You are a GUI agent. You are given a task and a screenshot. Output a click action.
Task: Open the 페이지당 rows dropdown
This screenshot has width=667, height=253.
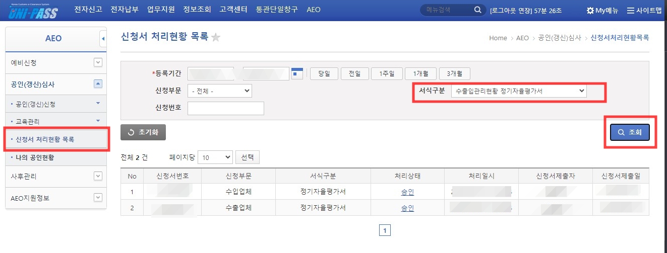pos(215,157)
